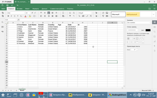The image size is (157, 98).
Task: Toggle align text left
Action: coord(41,16)
